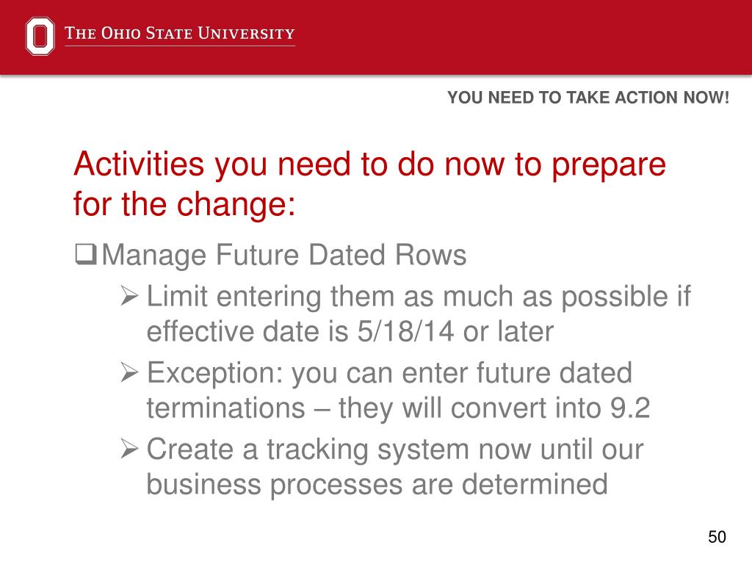Click the underline beneath the university wordmark
The image size is (752, 564).
(180, 46)
